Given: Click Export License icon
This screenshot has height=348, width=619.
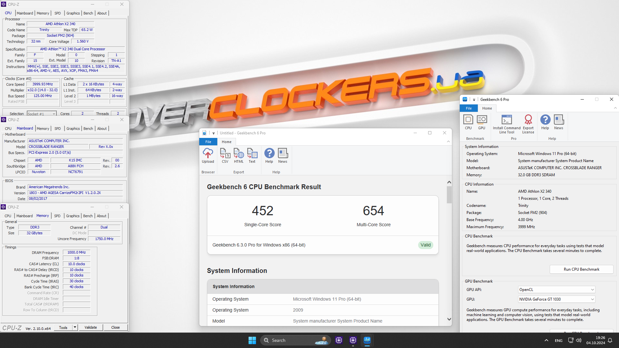Looking at the screenshot, I should click(528, 124).
